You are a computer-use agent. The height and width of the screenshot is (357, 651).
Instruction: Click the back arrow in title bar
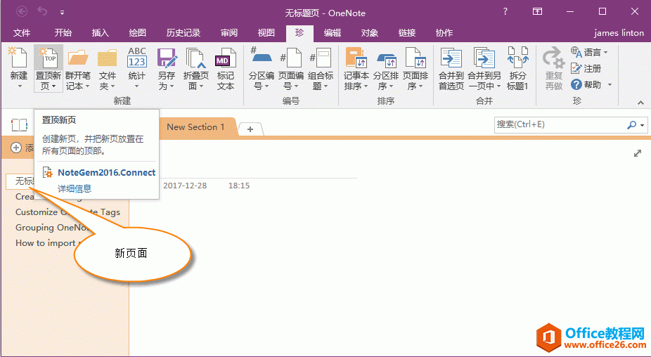22,12
